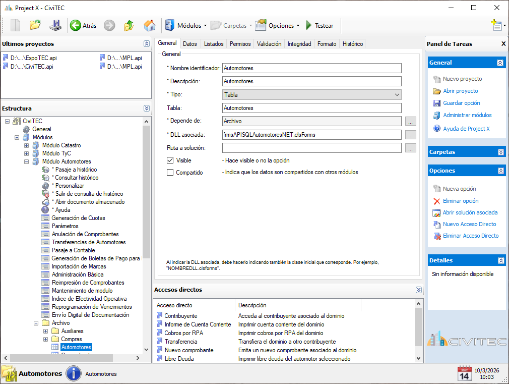Screen dimensions: 509x384
Task: Close the Panel de Tareas
Action: [x=503, y=43]
